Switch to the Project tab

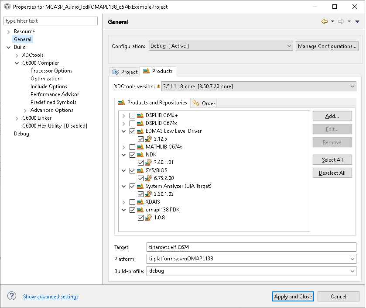click(125, 72)
